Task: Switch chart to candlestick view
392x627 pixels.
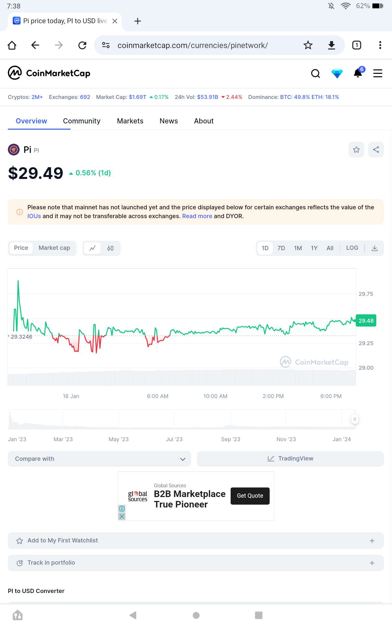Action: pos(110,248)
